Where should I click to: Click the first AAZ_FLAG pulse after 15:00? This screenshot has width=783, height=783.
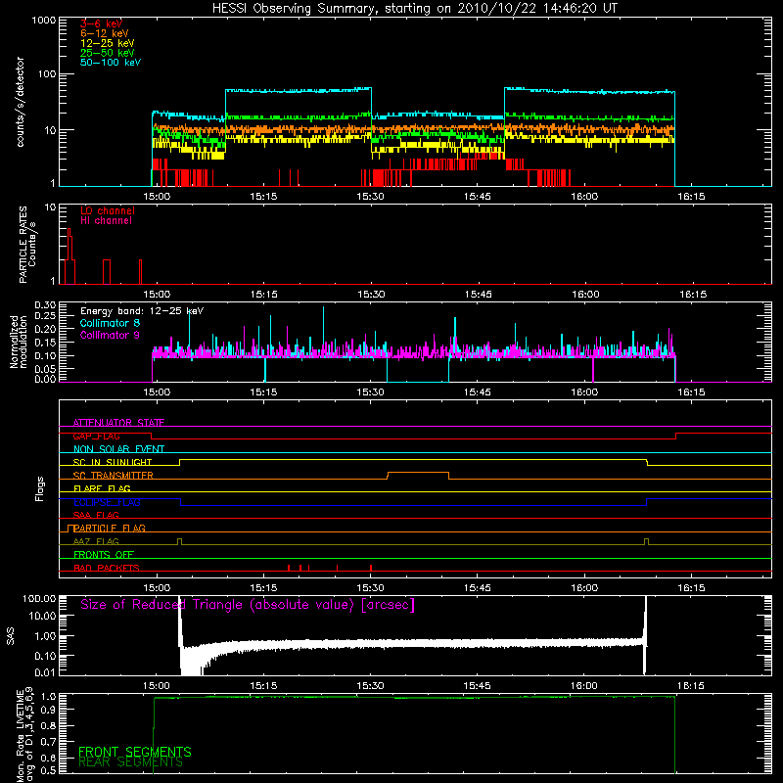click(x=180, y=541)
